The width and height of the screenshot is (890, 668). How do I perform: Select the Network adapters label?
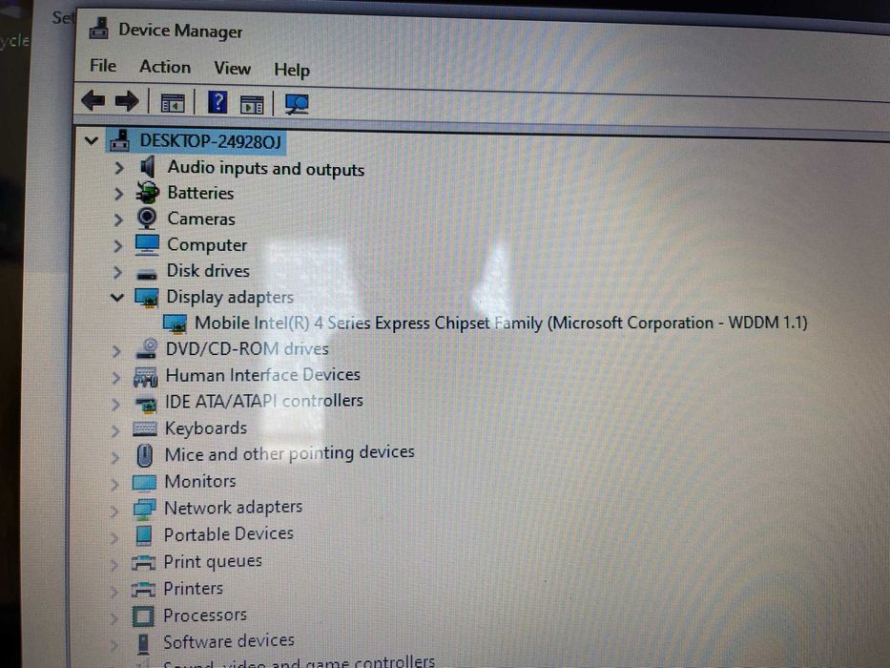tap(233, 508)
